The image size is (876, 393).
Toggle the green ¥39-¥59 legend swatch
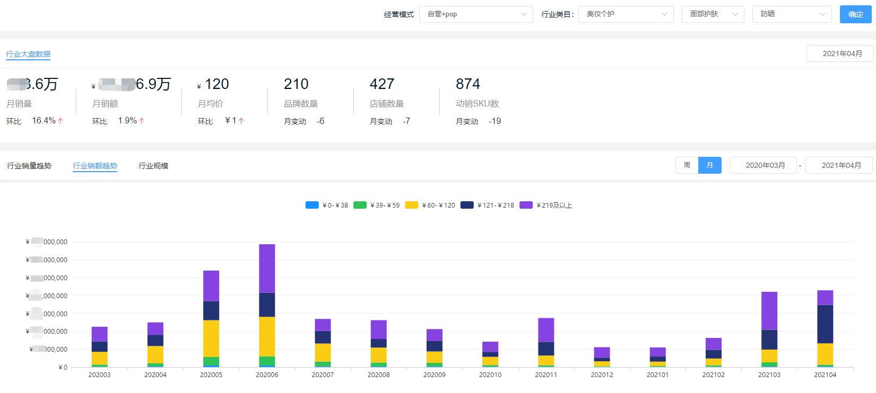tap(376, 206)
